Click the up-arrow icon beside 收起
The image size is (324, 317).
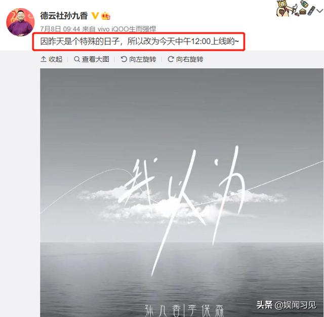pos(44,59)
